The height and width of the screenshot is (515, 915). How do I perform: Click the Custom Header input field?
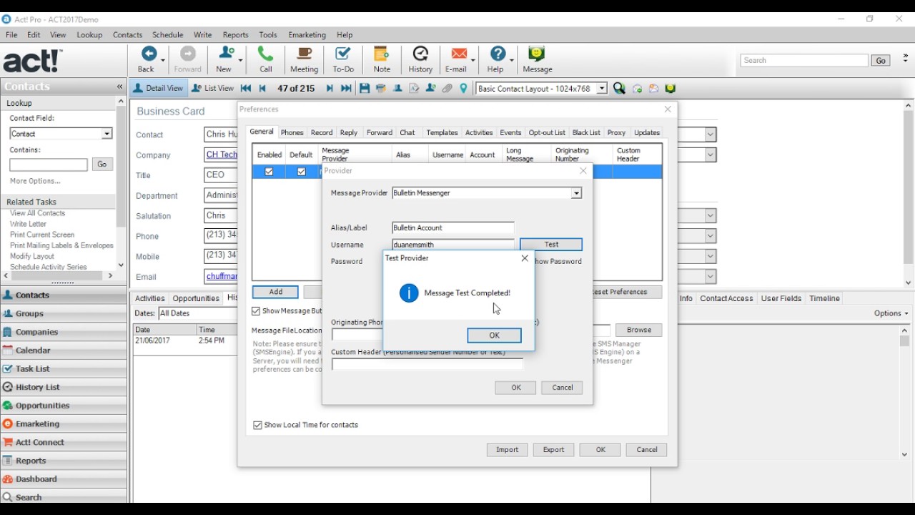[427, 365]
